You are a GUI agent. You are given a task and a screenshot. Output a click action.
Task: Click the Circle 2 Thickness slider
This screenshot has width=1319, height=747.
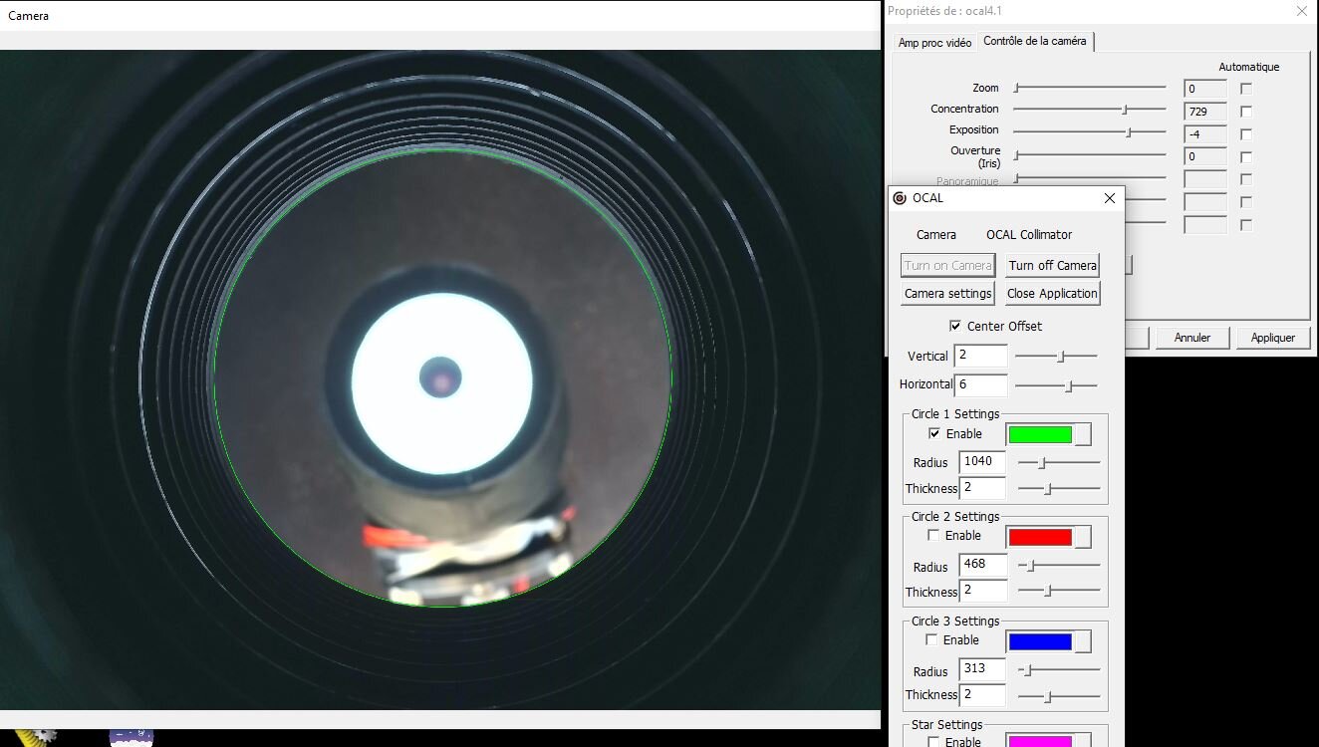point(1059,592)
